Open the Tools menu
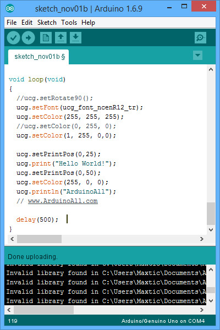 (69, 23)
